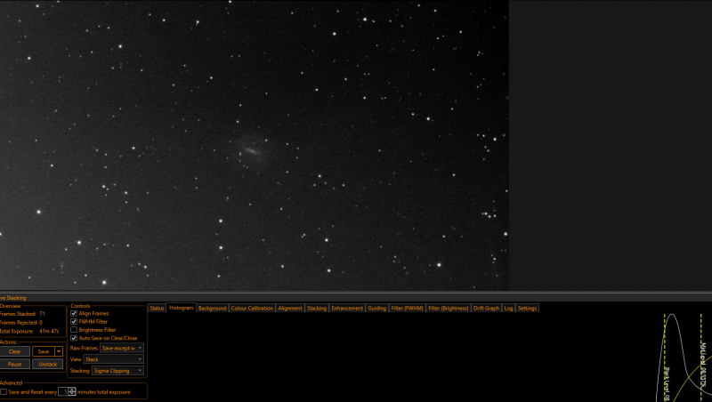The height and width of the screenshot is (402, 712).
Task: Open the Raw Frames dropdown
Action: tap(122, 348)
